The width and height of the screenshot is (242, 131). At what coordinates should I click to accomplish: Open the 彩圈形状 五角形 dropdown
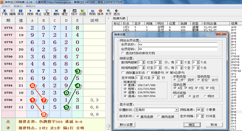[x=157, y=110]
